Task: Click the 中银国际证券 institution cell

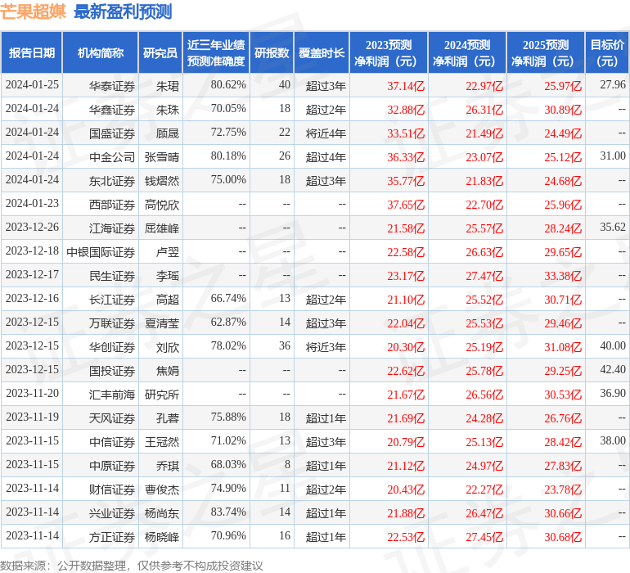Action: pyautogui.click(x=101, y=252)
